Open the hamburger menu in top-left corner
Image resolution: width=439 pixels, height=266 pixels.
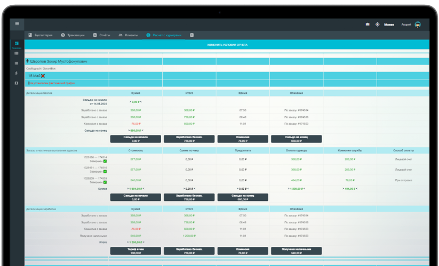click(x=17, y=24)
